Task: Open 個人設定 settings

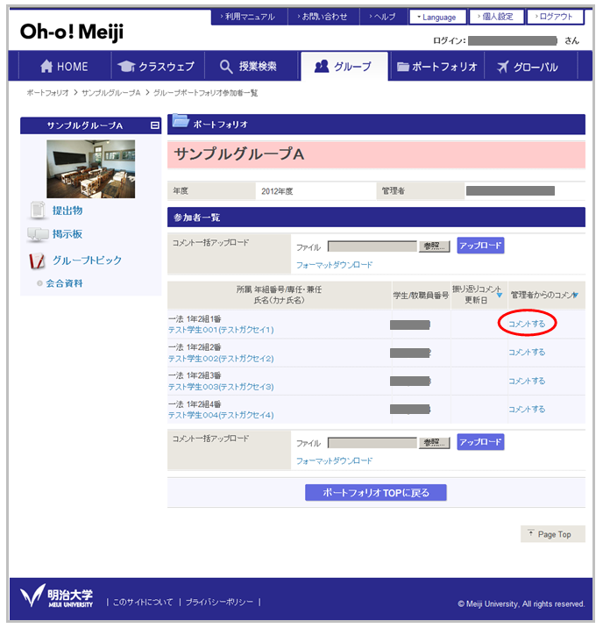Action: pos(496,17)
